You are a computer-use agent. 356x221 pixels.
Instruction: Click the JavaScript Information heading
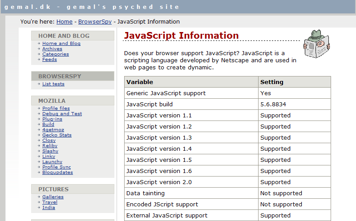181,36
